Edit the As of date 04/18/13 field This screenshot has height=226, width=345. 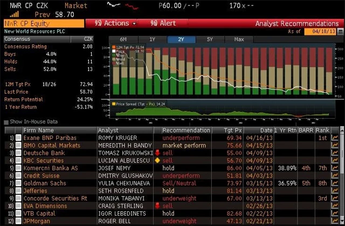click(320, 31)
